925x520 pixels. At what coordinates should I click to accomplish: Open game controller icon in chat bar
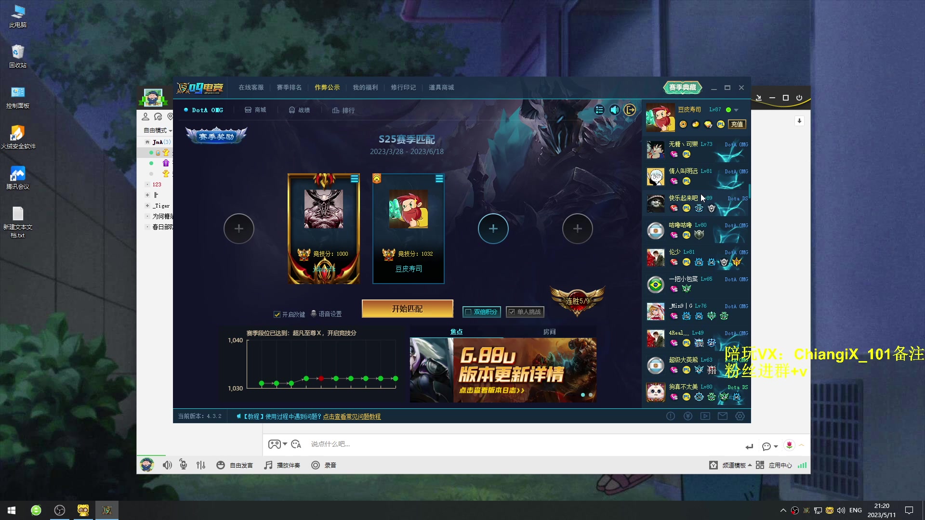pyautogui.click(x=274, y=444)
